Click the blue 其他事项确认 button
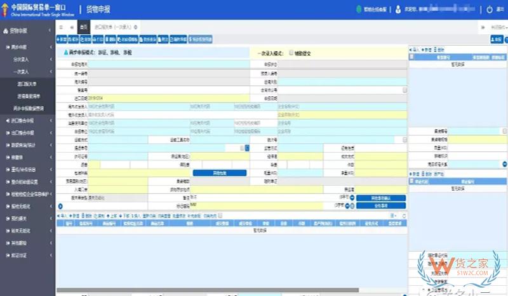 380,197
